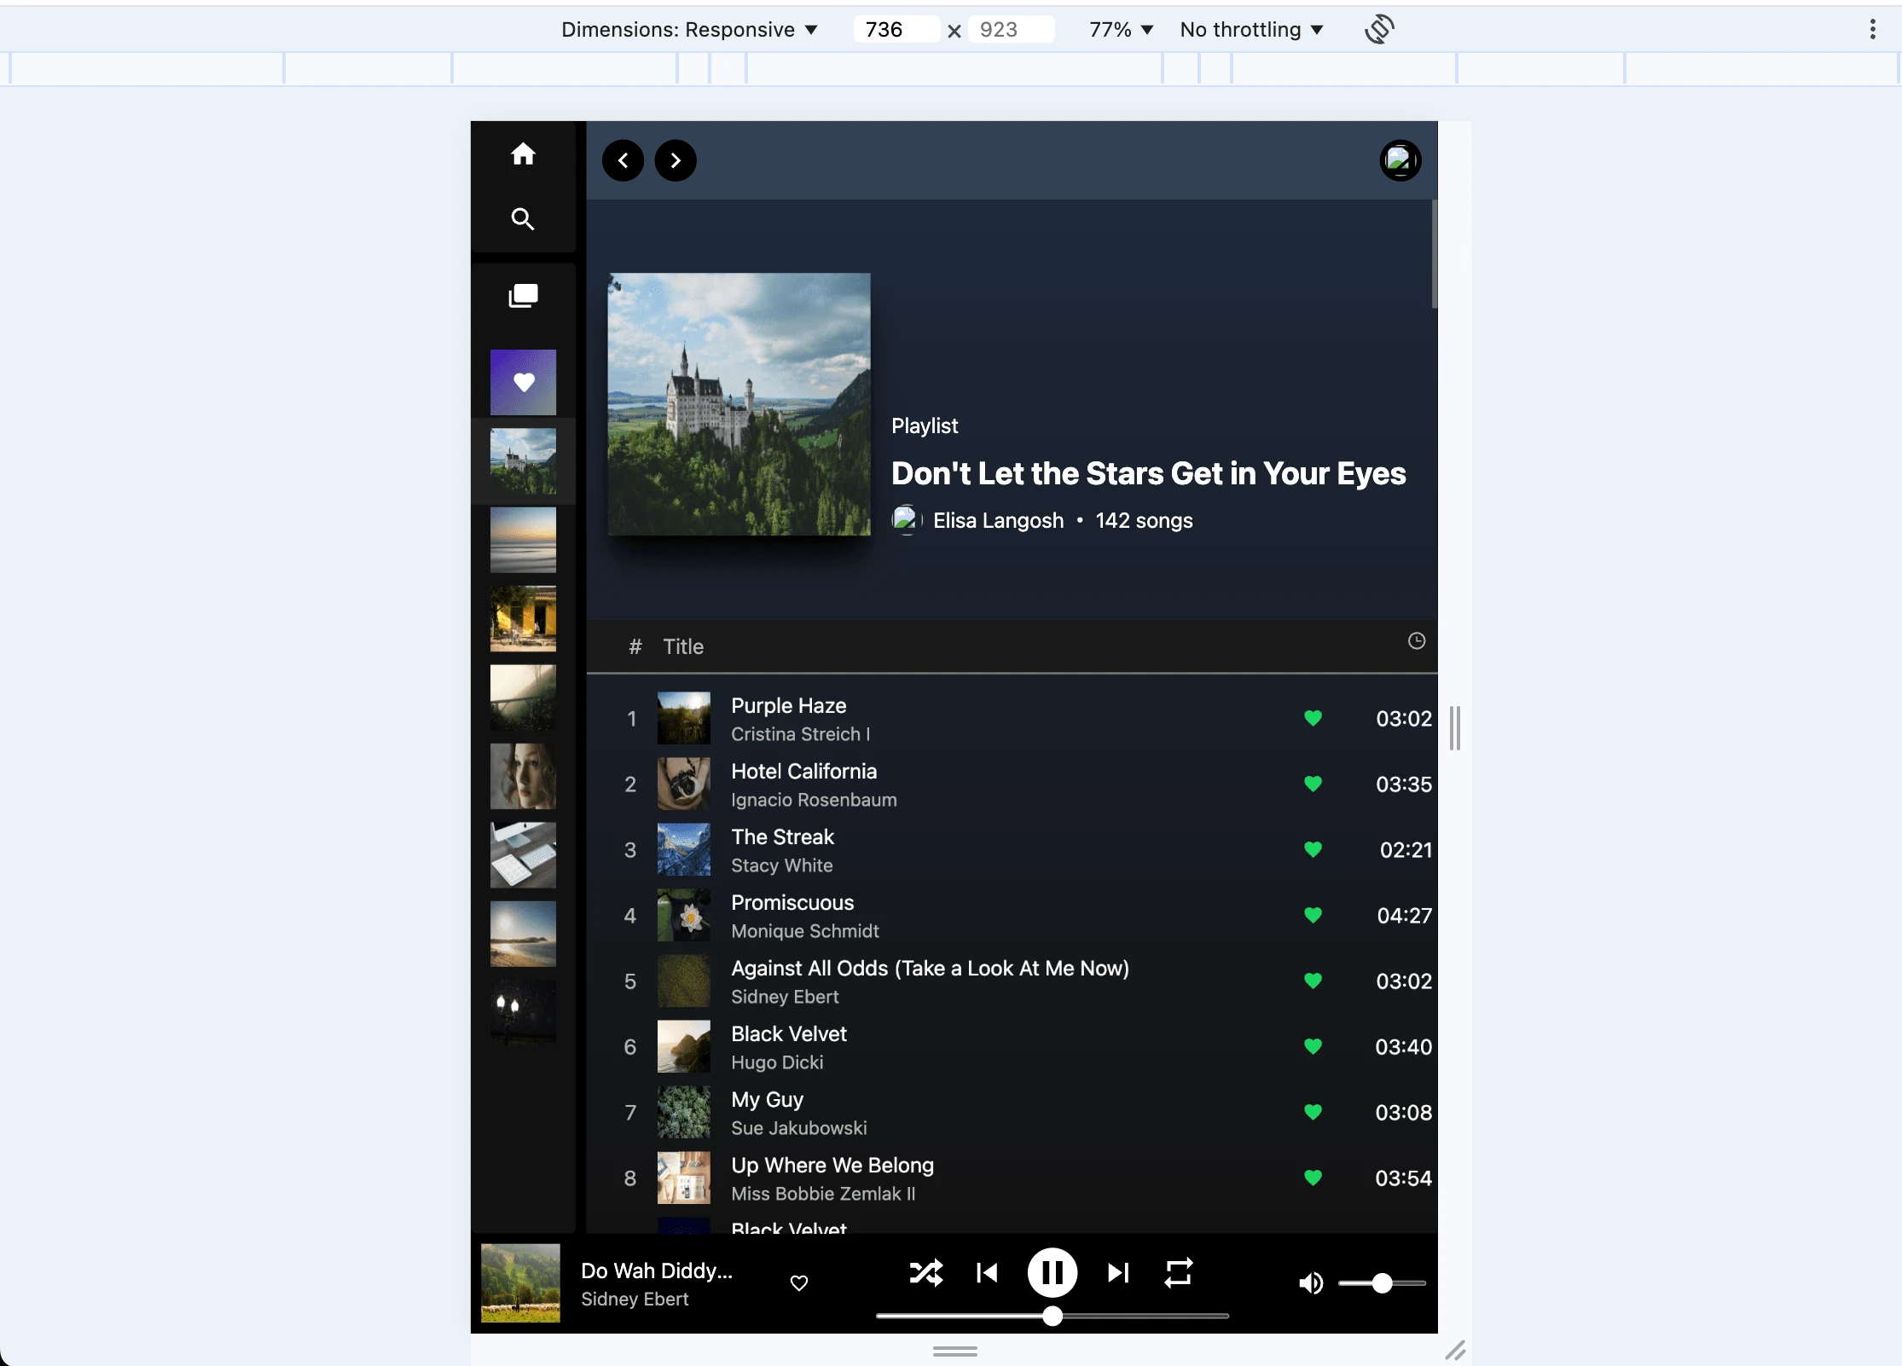Open the user profile avatar

pos(1400,160)
